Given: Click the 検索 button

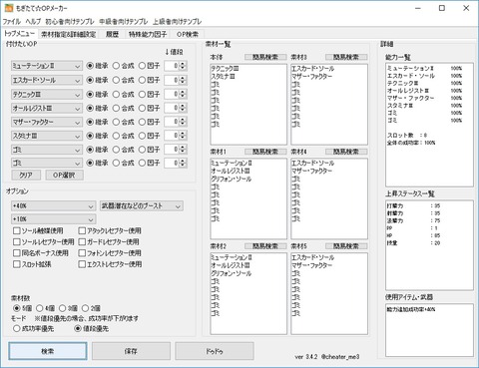Looking at the screenshot, I should click(x=48, y=351).
